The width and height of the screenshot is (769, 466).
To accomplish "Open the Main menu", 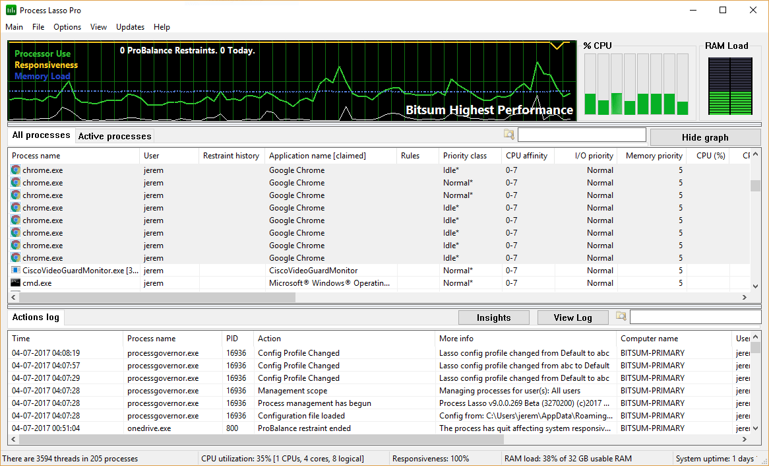I will click(x=14, y=27).
